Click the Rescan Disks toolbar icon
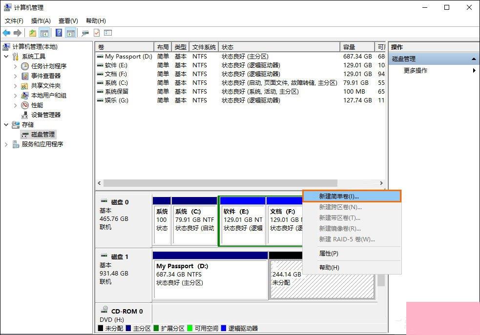This screenshot has width=480, height=335. click(x=85, y=33)
